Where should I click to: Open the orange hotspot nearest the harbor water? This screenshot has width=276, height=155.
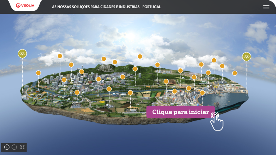pyautogui.click(x=202, y=93)
